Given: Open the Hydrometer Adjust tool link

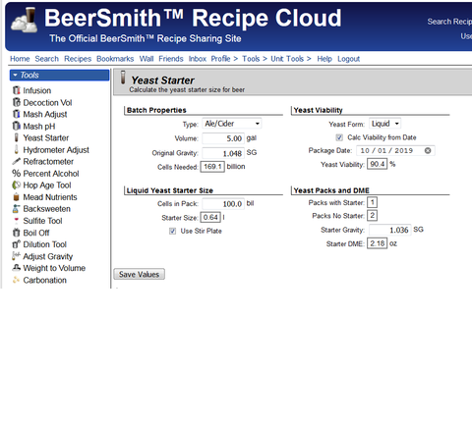Looking at the screenshot, I should (x=56, y=150).
